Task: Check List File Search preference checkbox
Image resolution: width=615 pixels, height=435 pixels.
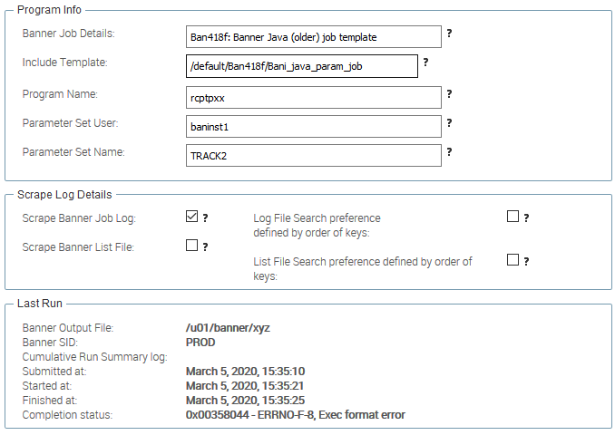Action: 512,260
